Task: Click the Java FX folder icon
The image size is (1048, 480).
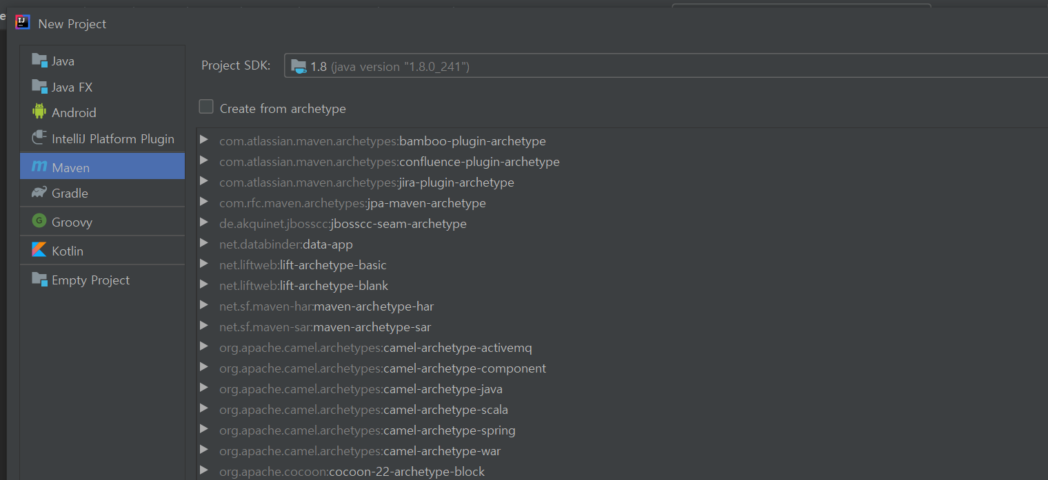Action: click(x=39, y=87)
